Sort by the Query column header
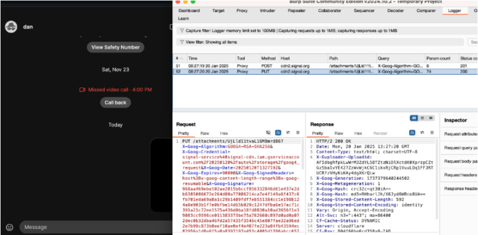The height and width of the screenshot is (235, 478). point(400,58)
